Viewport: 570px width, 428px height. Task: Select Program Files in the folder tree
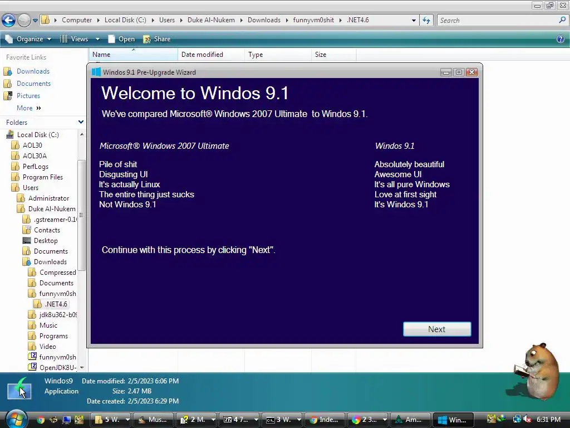click(42, 177)
